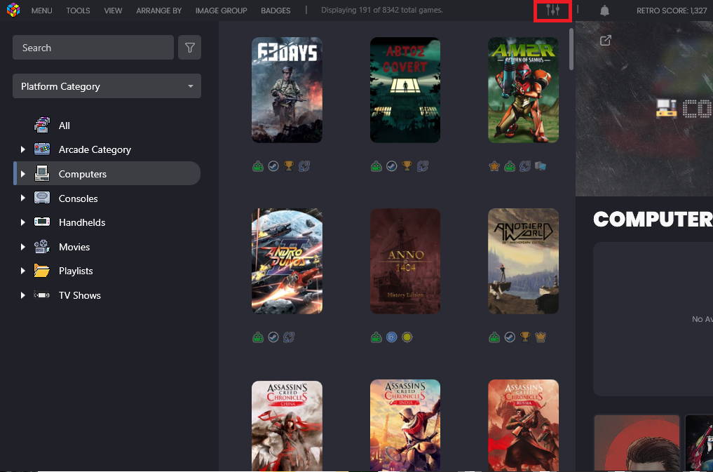Click Steam badge under Another World
Screen dimensions: 713x472
point(510,337)
